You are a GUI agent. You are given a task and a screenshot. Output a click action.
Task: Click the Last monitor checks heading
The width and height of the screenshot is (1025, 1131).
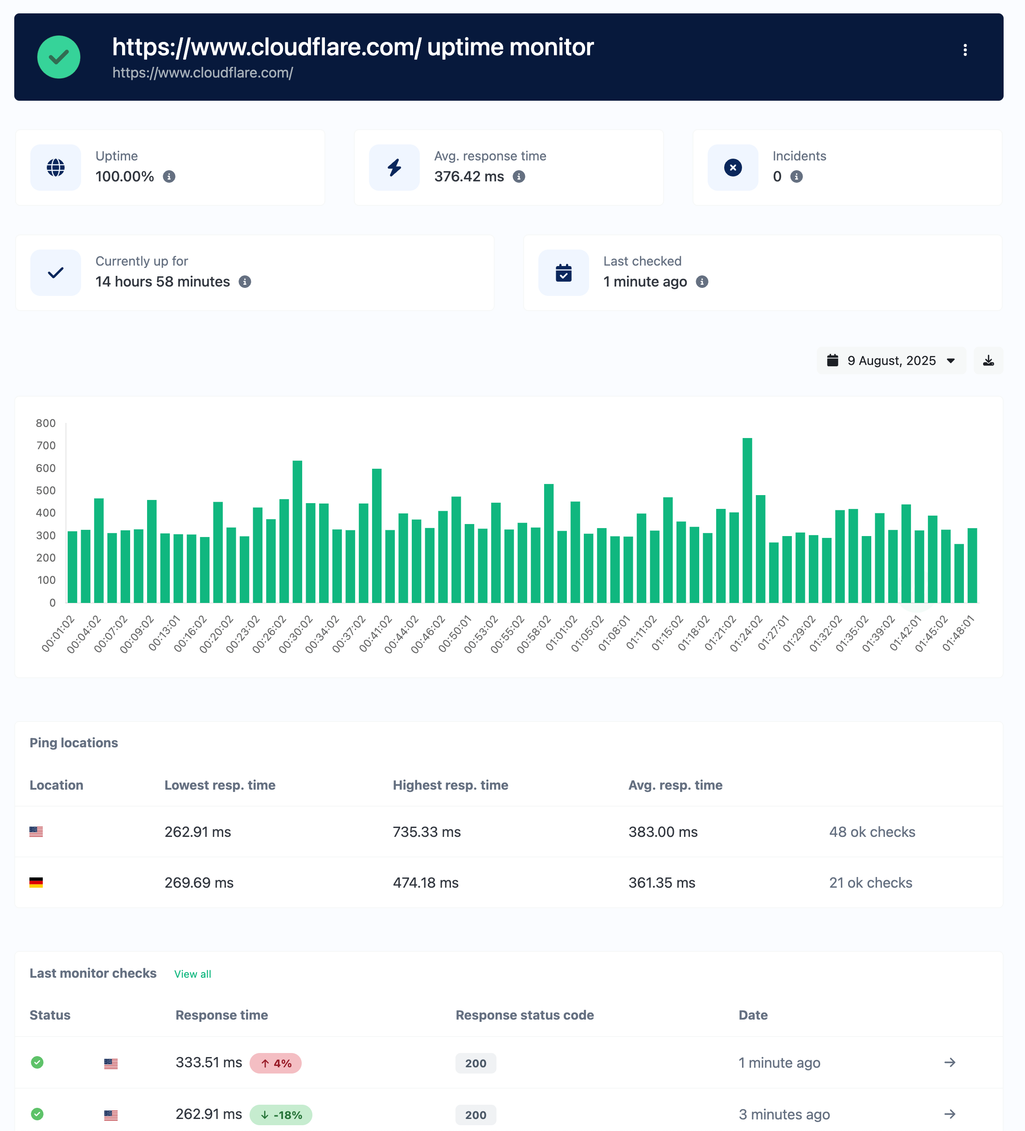click(x=93, y=973)
